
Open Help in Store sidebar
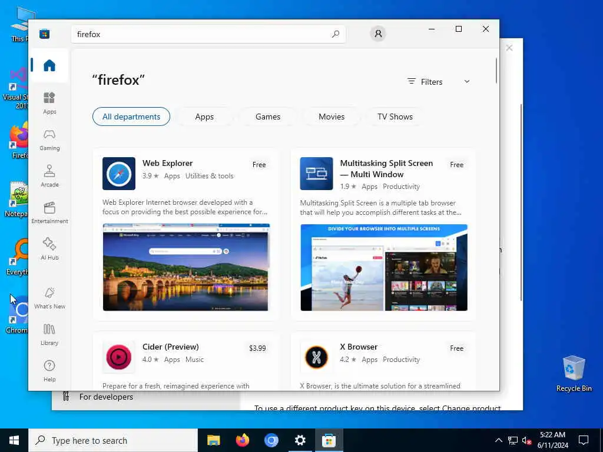coord(49,371)
